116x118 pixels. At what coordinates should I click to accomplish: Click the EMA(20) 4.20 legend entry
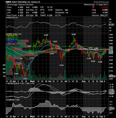point(12,39)
